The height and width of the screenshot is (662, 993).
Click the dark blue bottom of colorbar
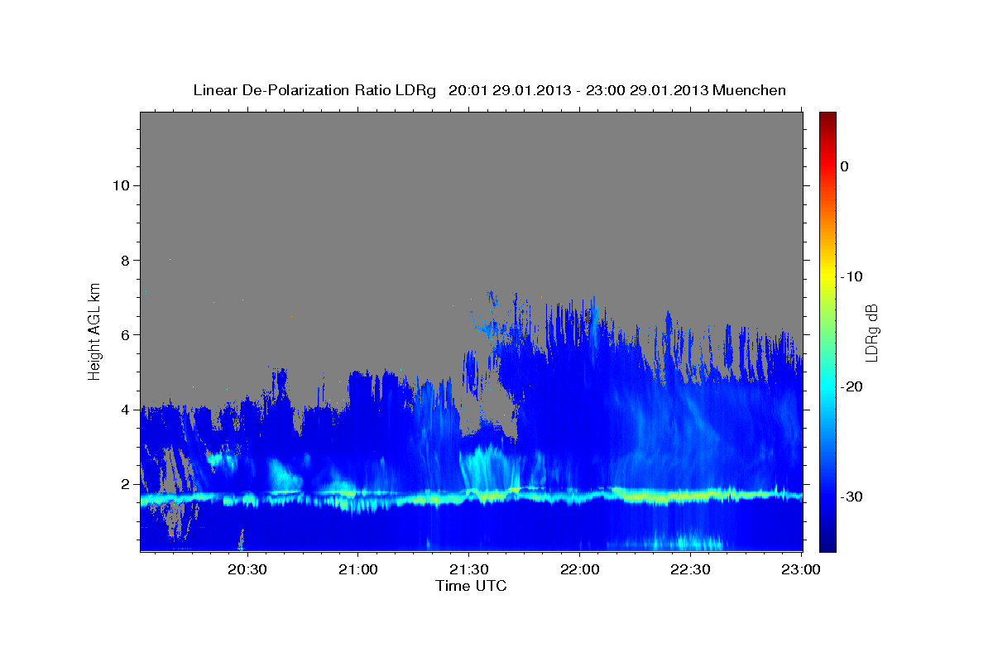click(827, 544)
